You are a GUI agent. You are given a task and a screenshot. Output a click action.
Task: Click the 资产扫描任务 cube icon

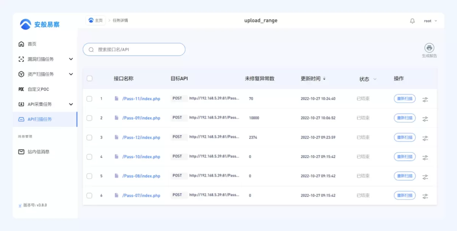pos(21,74)
